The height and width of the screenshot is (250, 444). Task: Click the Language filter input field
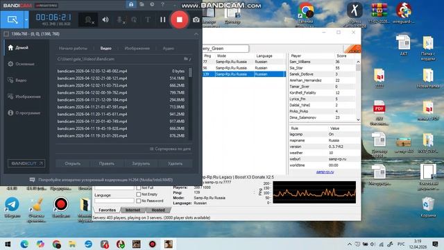coord(114,201)
